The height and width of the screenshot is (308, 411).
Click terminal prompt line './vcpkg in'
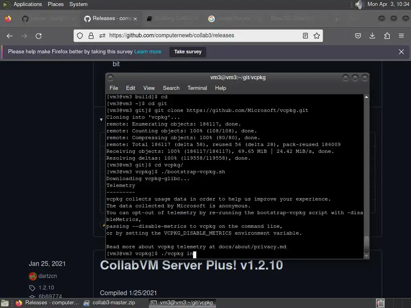[151, 253]
